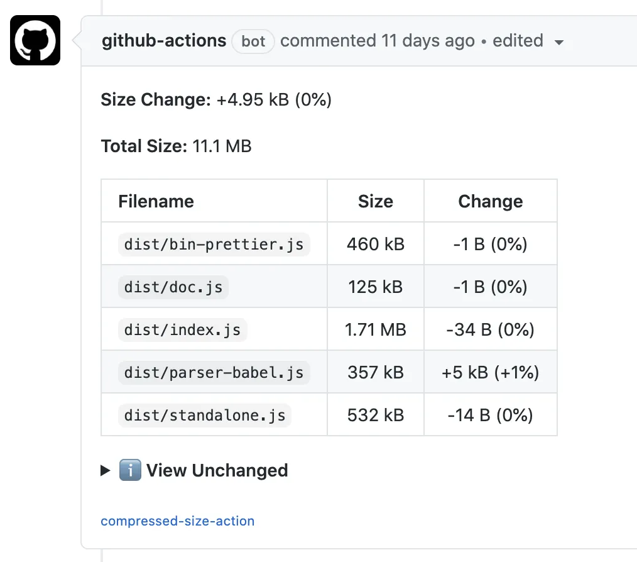Open the compressed-size-action link
This screenshot has width=637, height=562.
coord(177,521)
